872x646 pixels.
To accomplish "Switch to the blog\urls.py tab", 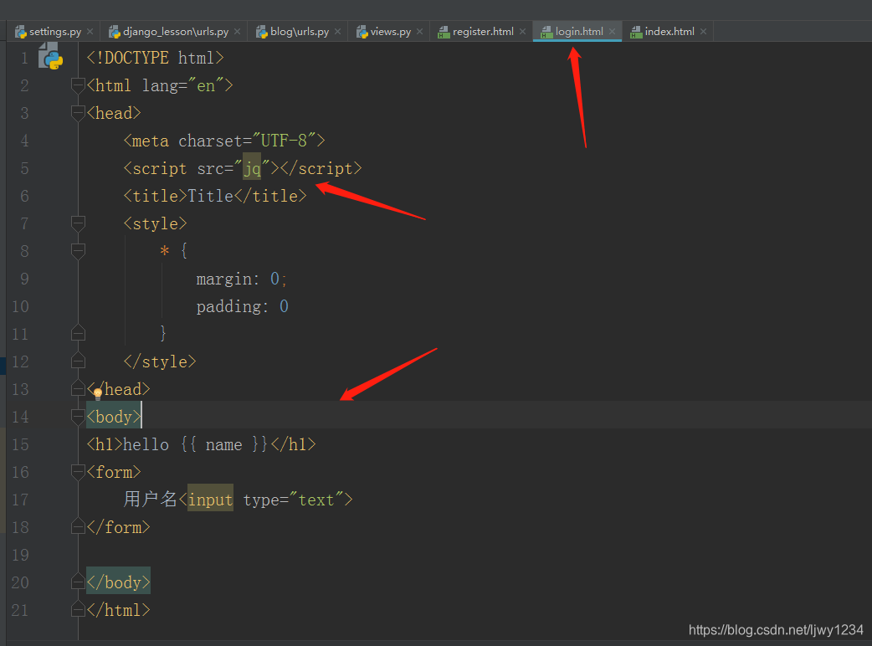I will (300, 32).
